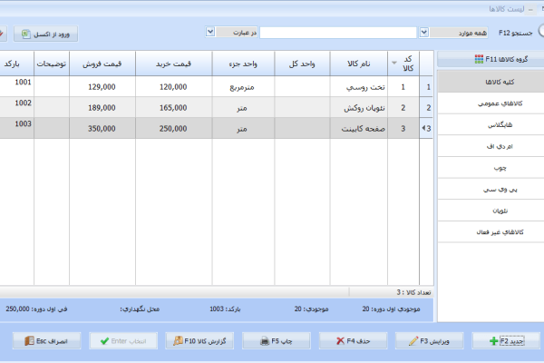Image resolution: width=544 pixels, height=363 pixels.
Task: Click barcode cell 1001
Action: [x=16, y=86]
